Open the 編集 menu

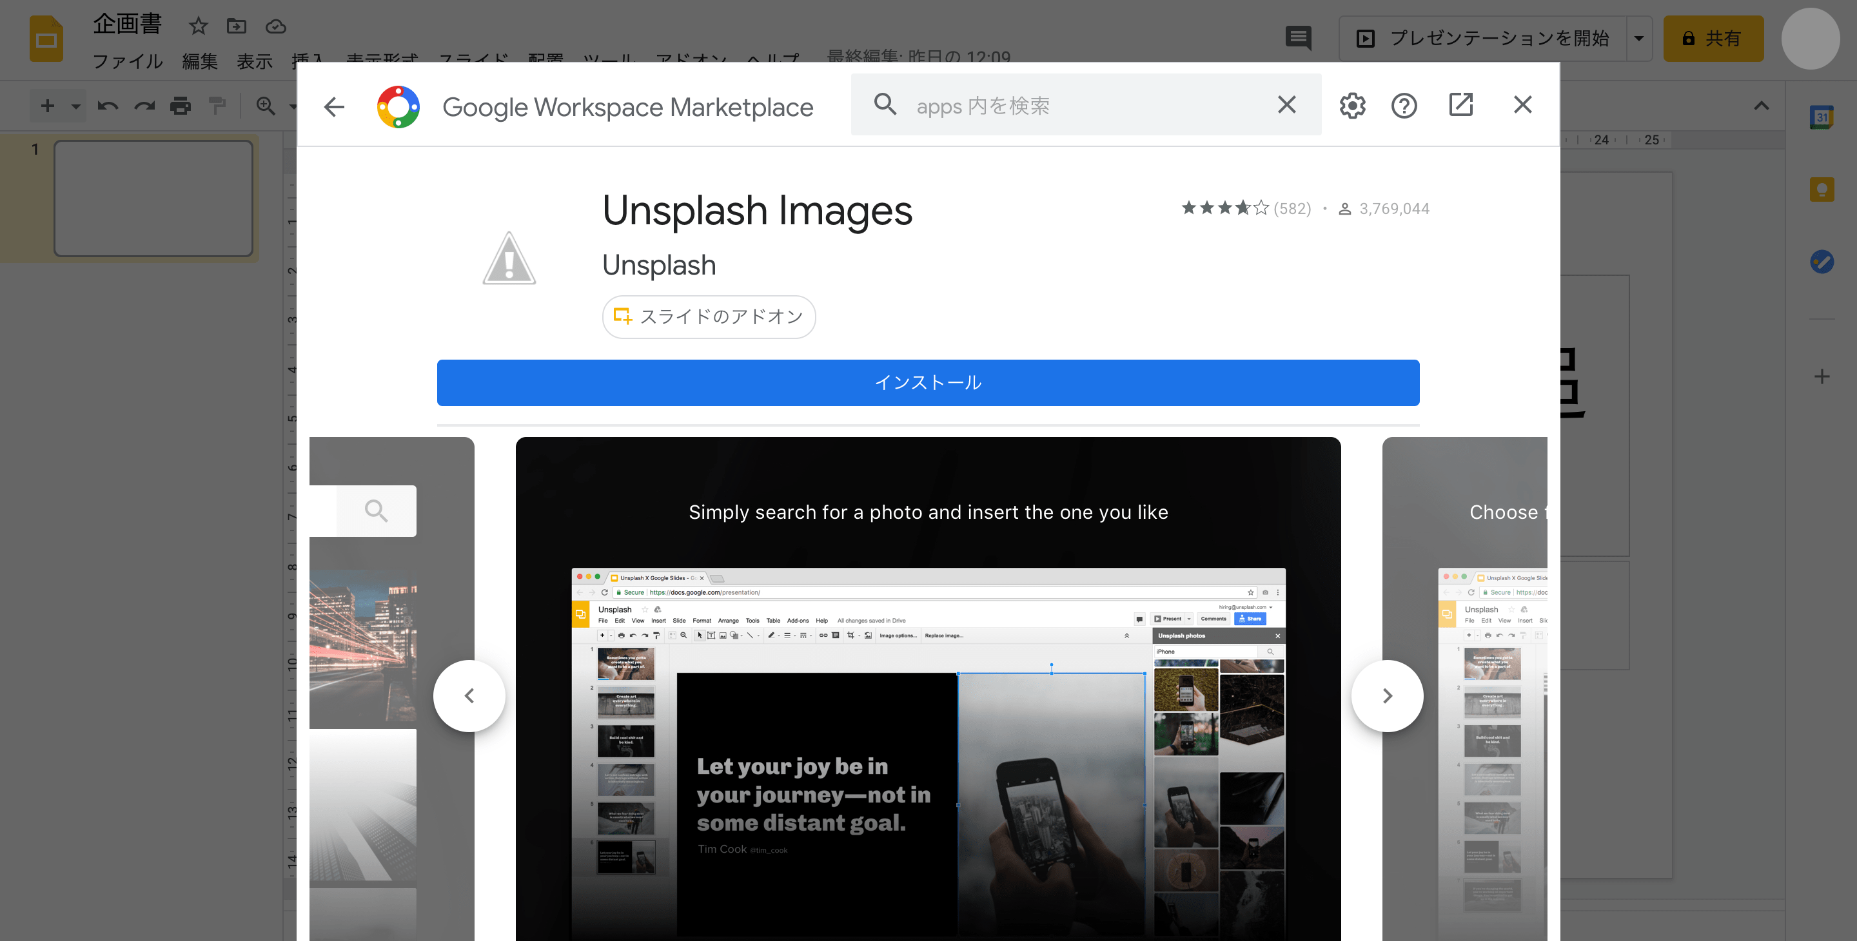[x=200, y=62]
